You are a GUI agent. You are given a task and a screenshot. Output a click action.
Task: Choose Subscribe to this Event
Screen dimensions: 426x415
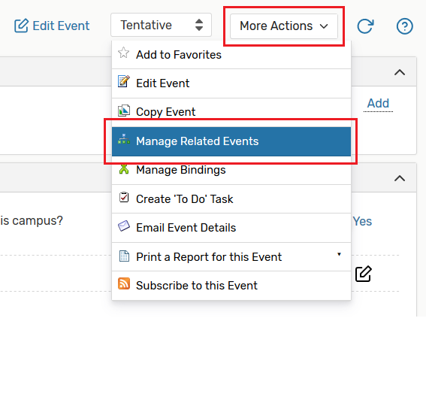coord(231,286)
